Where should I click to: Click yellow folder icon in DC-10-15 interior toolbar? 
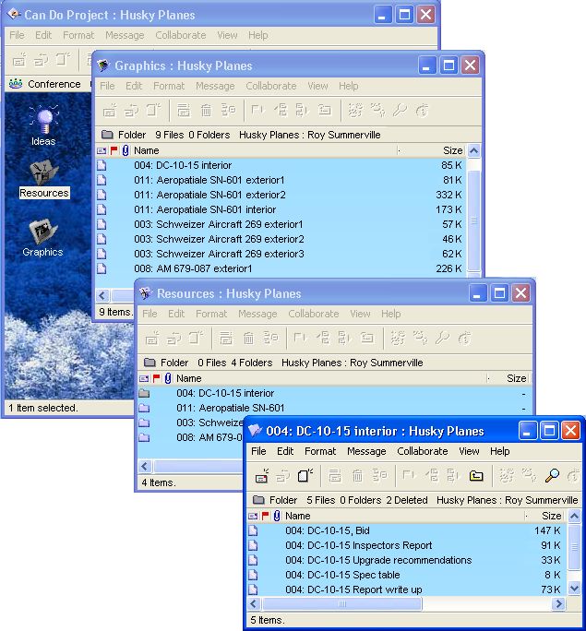point(476,476)
